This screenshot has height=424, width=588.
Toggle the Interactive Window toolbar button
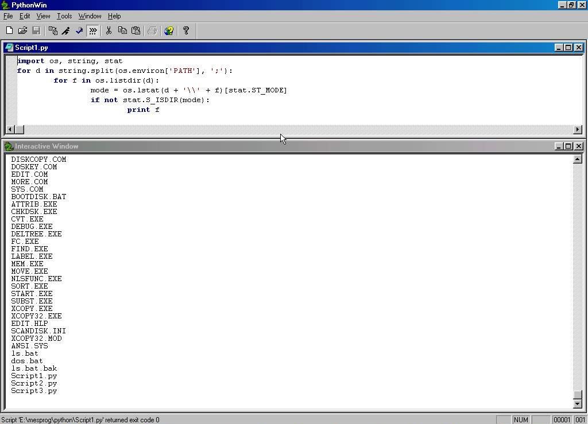(x=93, y=31)
